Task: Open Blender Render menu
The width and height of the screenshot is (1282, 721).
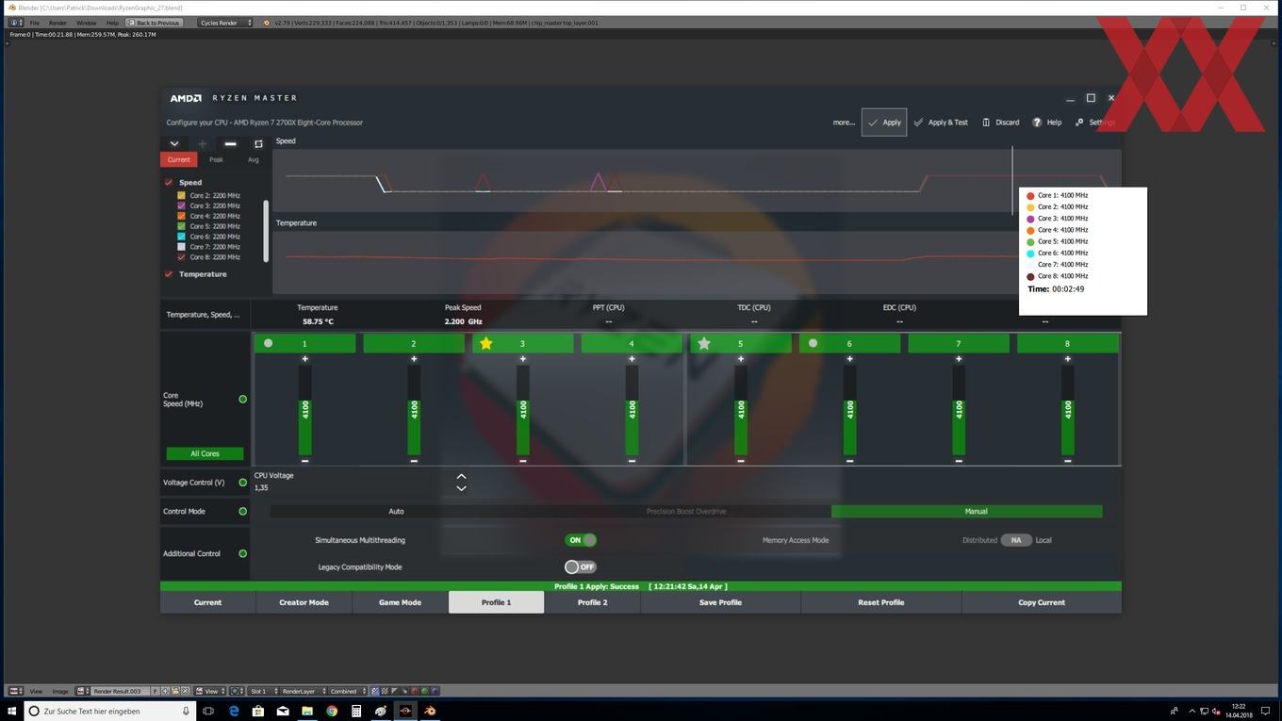Action: (x=58, y=23)
